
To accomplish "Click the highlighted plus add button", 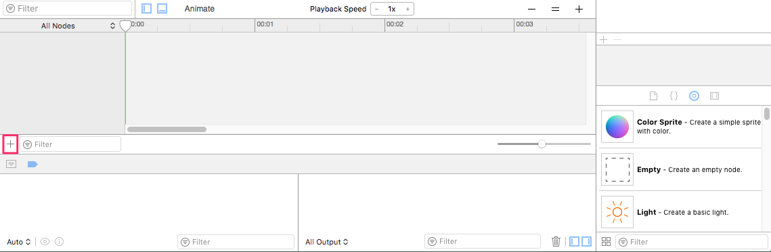I will [x=10, y=144].
